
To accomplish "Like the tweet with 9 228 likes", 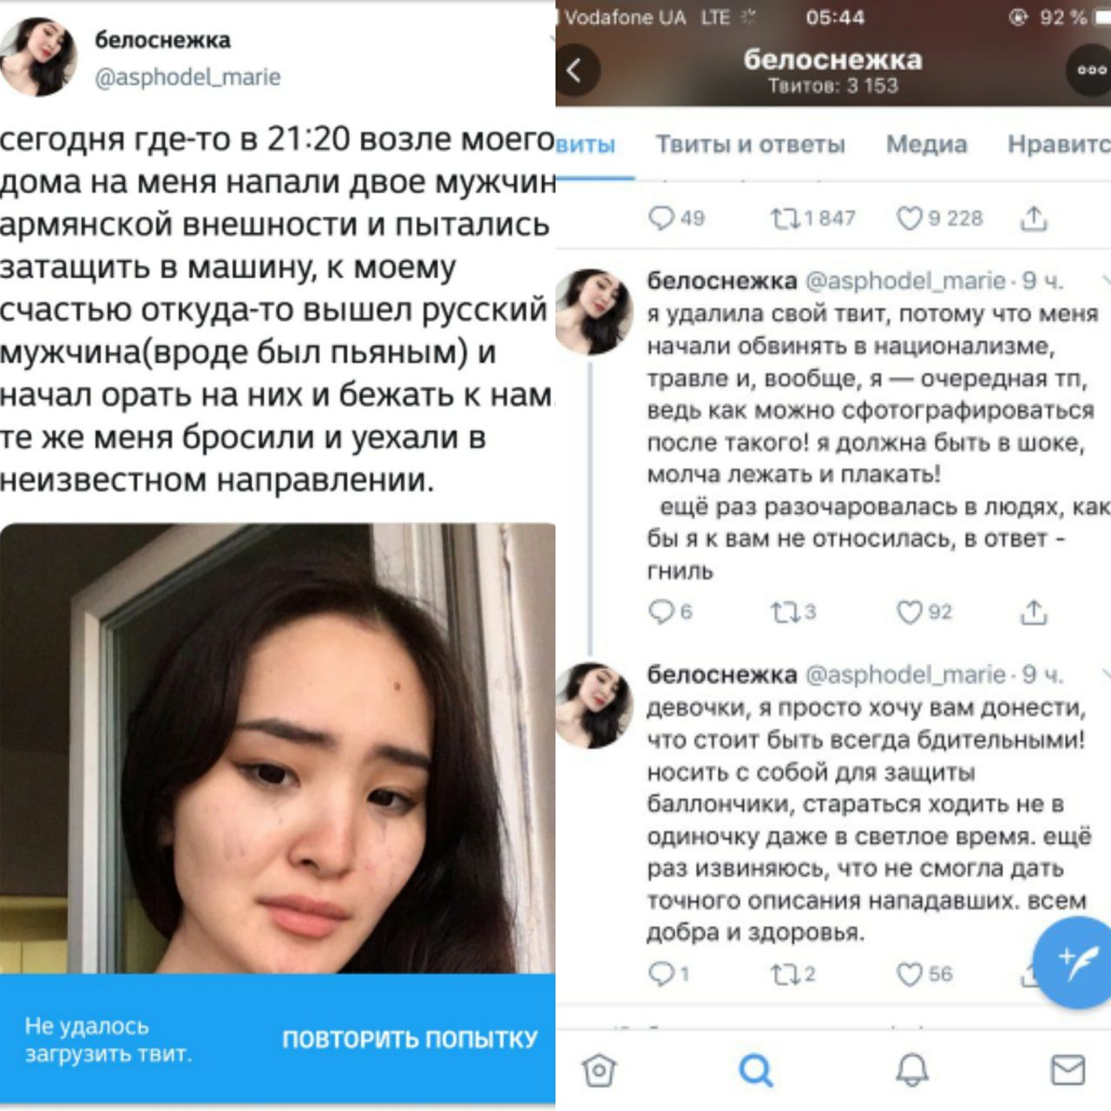I will pyautogui.click(x=909, y=218).
